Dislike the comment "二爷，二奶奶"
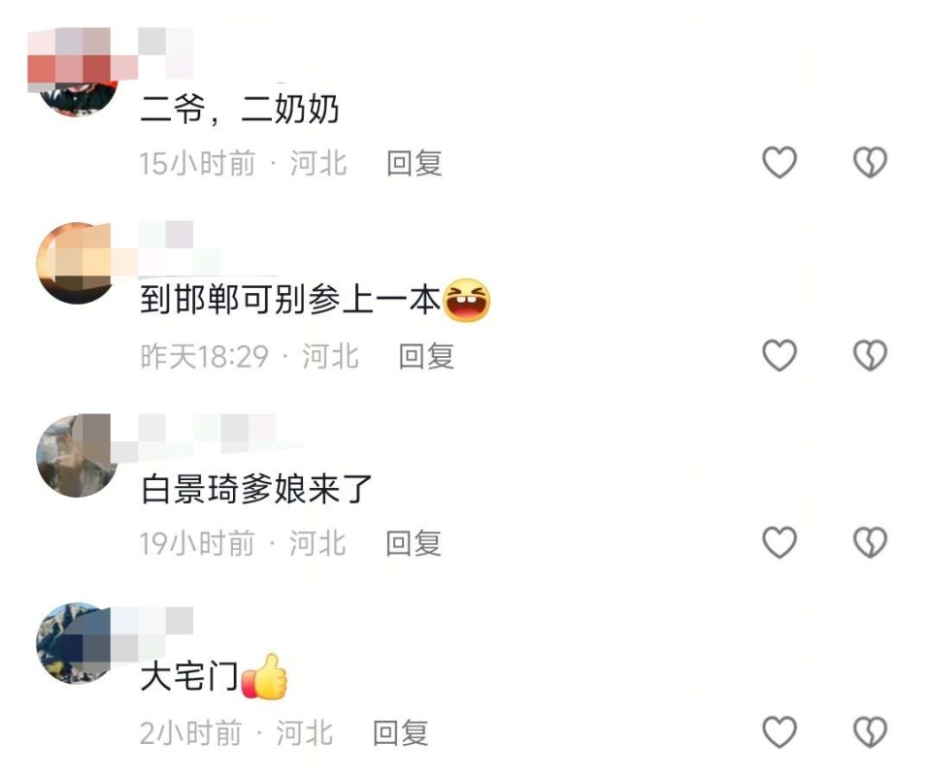932x775 pixels. click(870, 162)
